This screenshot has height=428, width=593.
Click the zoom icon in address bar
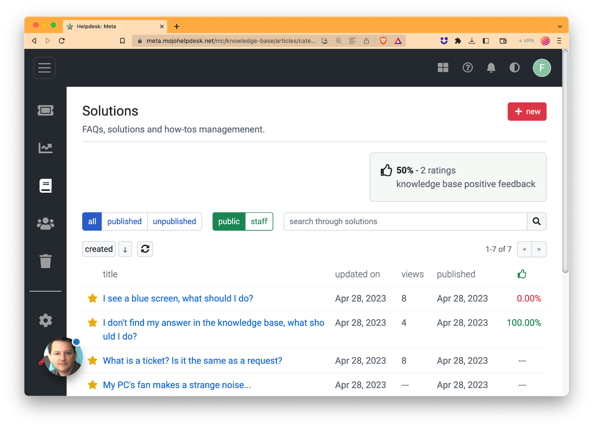point(338,41)
